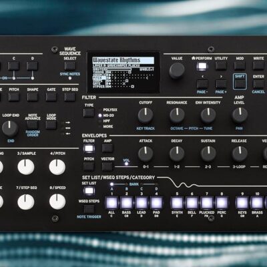The image size is (267, 267).
Task: Tap button 8 labeled Perc
Action: pyautogui.click(x=222, y=203)
